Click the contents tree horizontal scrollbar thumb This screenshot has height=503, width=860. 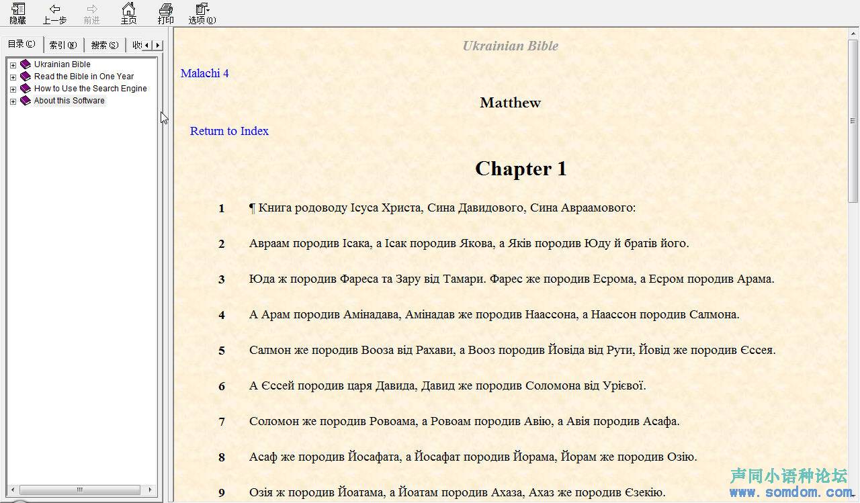point(80,490)
